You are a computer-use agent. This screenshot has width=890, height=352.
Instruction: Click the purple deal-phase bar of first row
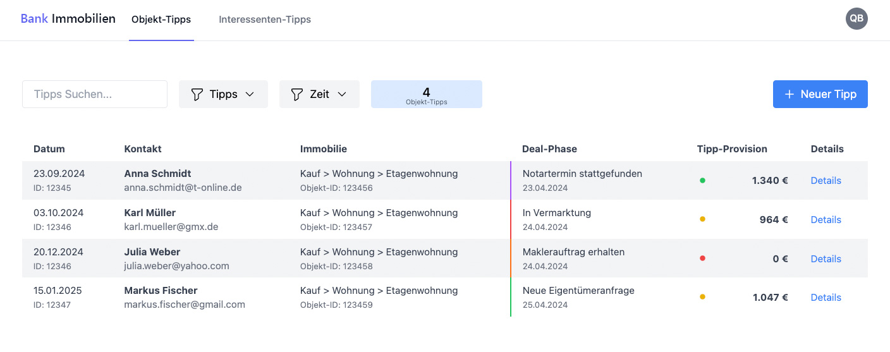point(510,181)
